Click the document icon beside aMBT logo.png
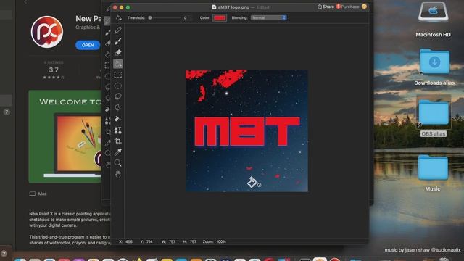This screenshot has height=261, width=464. tap(215, 7)
